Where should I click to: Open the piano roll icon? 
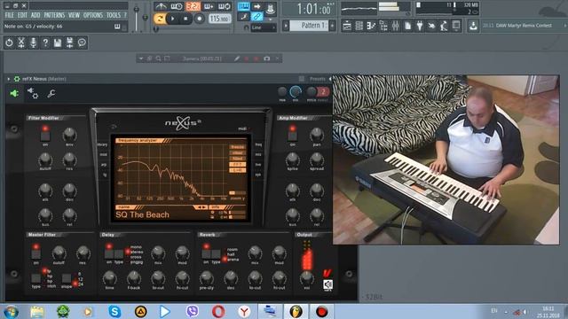371,26
